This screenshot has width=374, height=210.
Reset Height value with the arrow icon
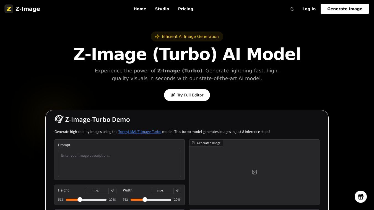112,191
